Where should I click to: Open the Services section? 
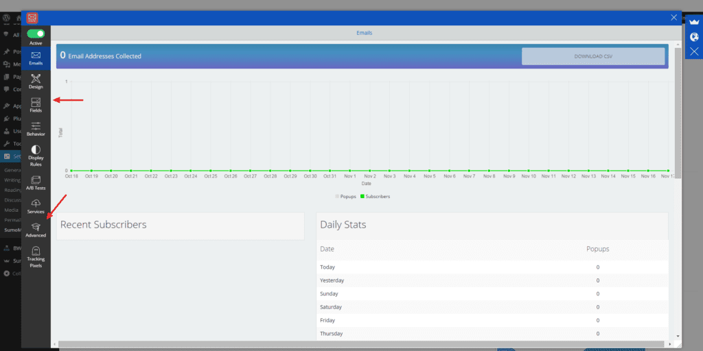click(x=36, y=206)
